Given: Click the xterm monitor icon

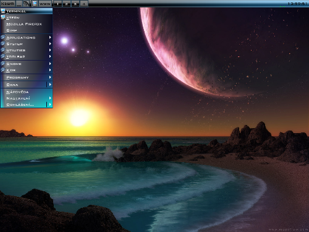Looking at the screenshot, I should (3, 17).
